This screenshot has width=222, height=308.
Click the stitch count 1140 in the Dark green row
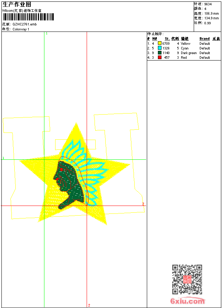[166, 53]
